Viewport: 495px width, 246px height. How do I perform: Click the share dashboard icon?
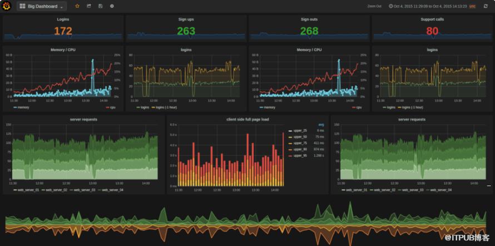(88, 6)
